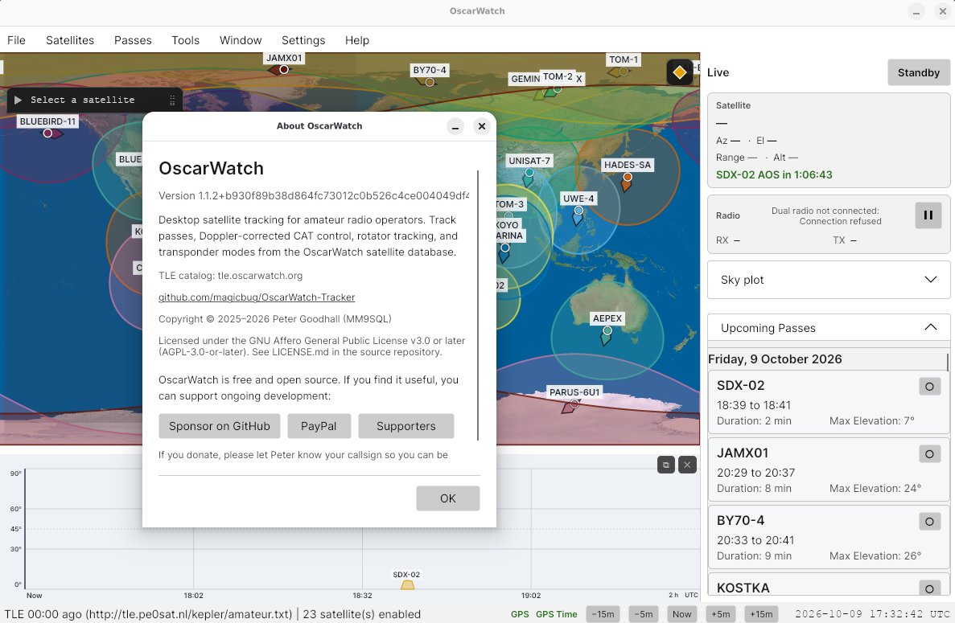Jump back 15 minutes with -15m
This screenshot has width=955, height=623.
603,614
